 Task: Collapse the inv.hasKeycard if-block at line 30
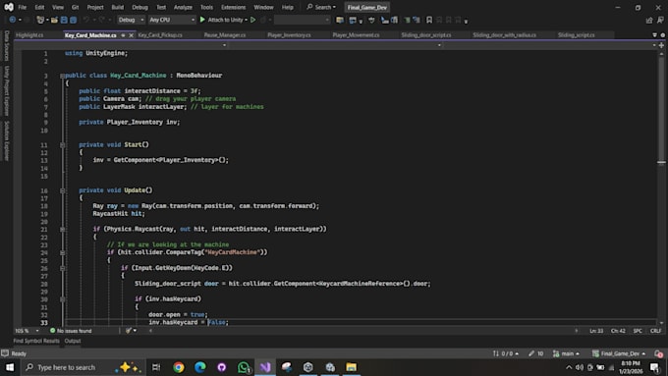[x=62, y=299]
